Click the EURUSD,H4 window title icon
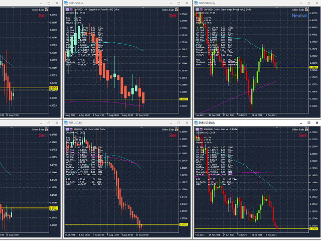Viewport: 321px width, 241px height. click(x=66, y=123)
